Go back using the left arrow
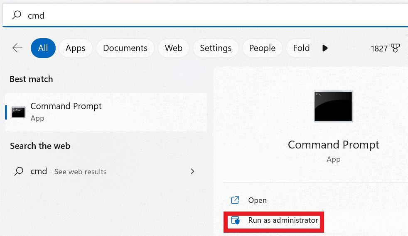Image resolution: width=408 pixels, height=236 pixels. point(17,48)
